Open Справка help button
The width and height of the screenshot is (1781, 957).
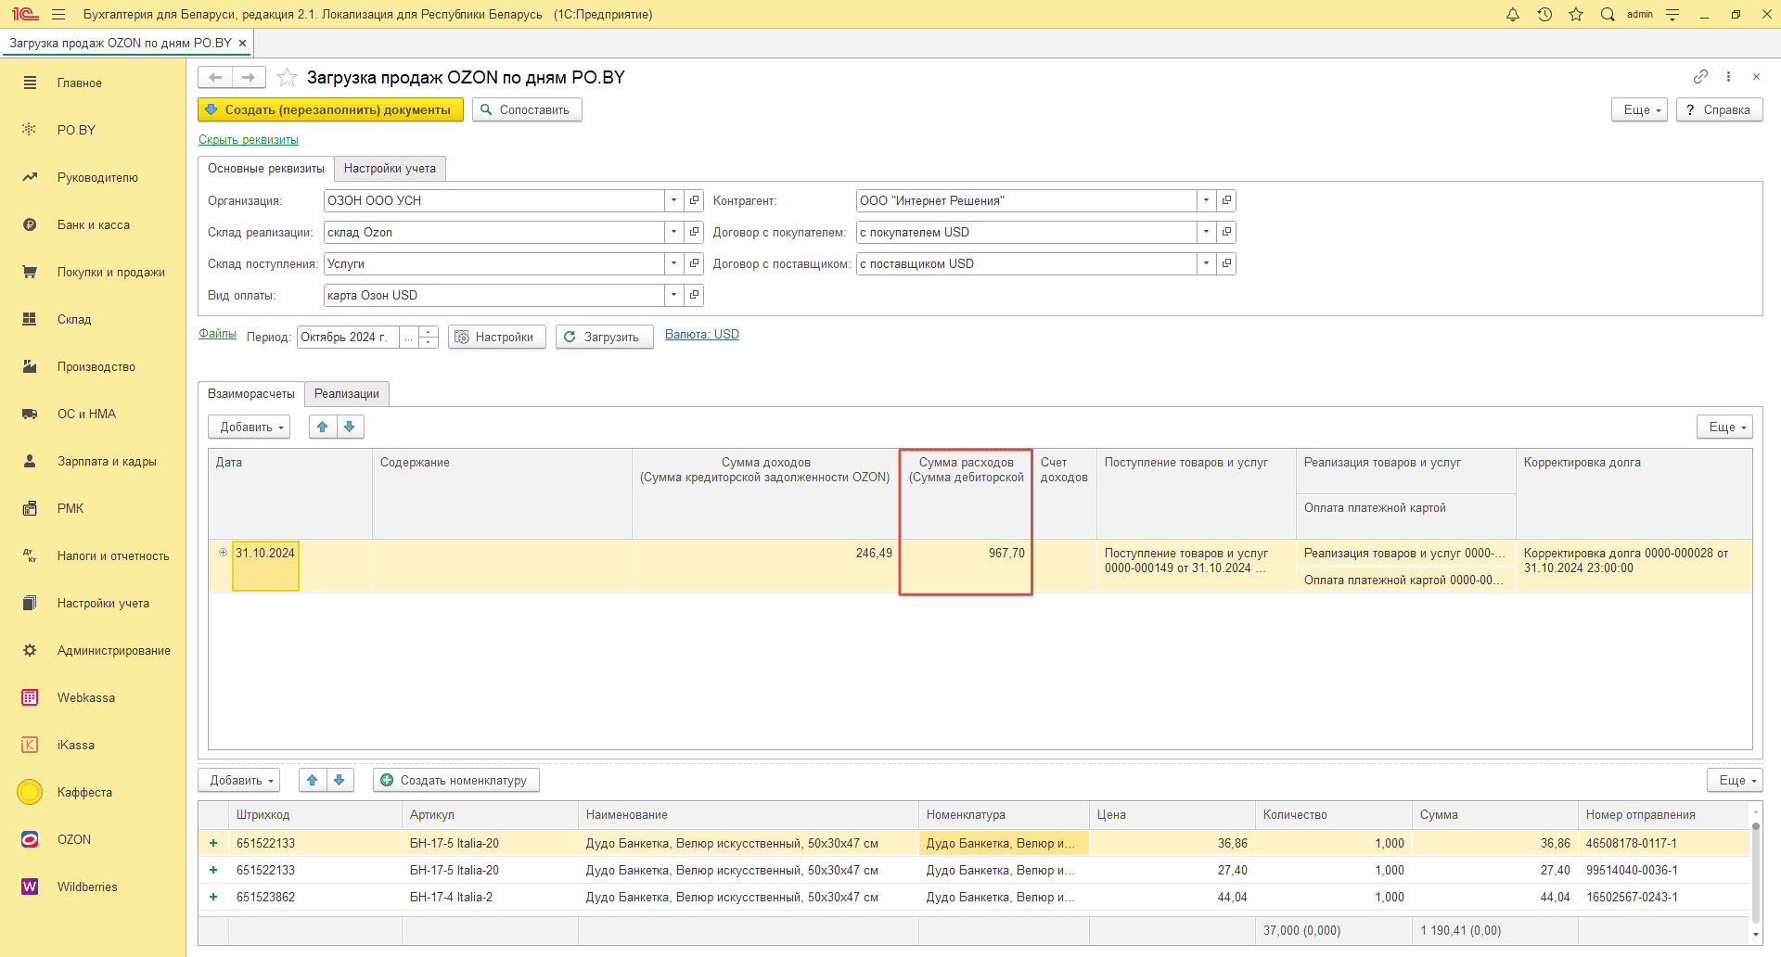click(x=1719, y=109)
